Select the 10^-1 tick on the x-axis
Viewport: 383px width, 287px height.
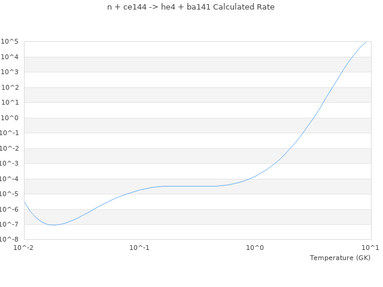point(139,248)
